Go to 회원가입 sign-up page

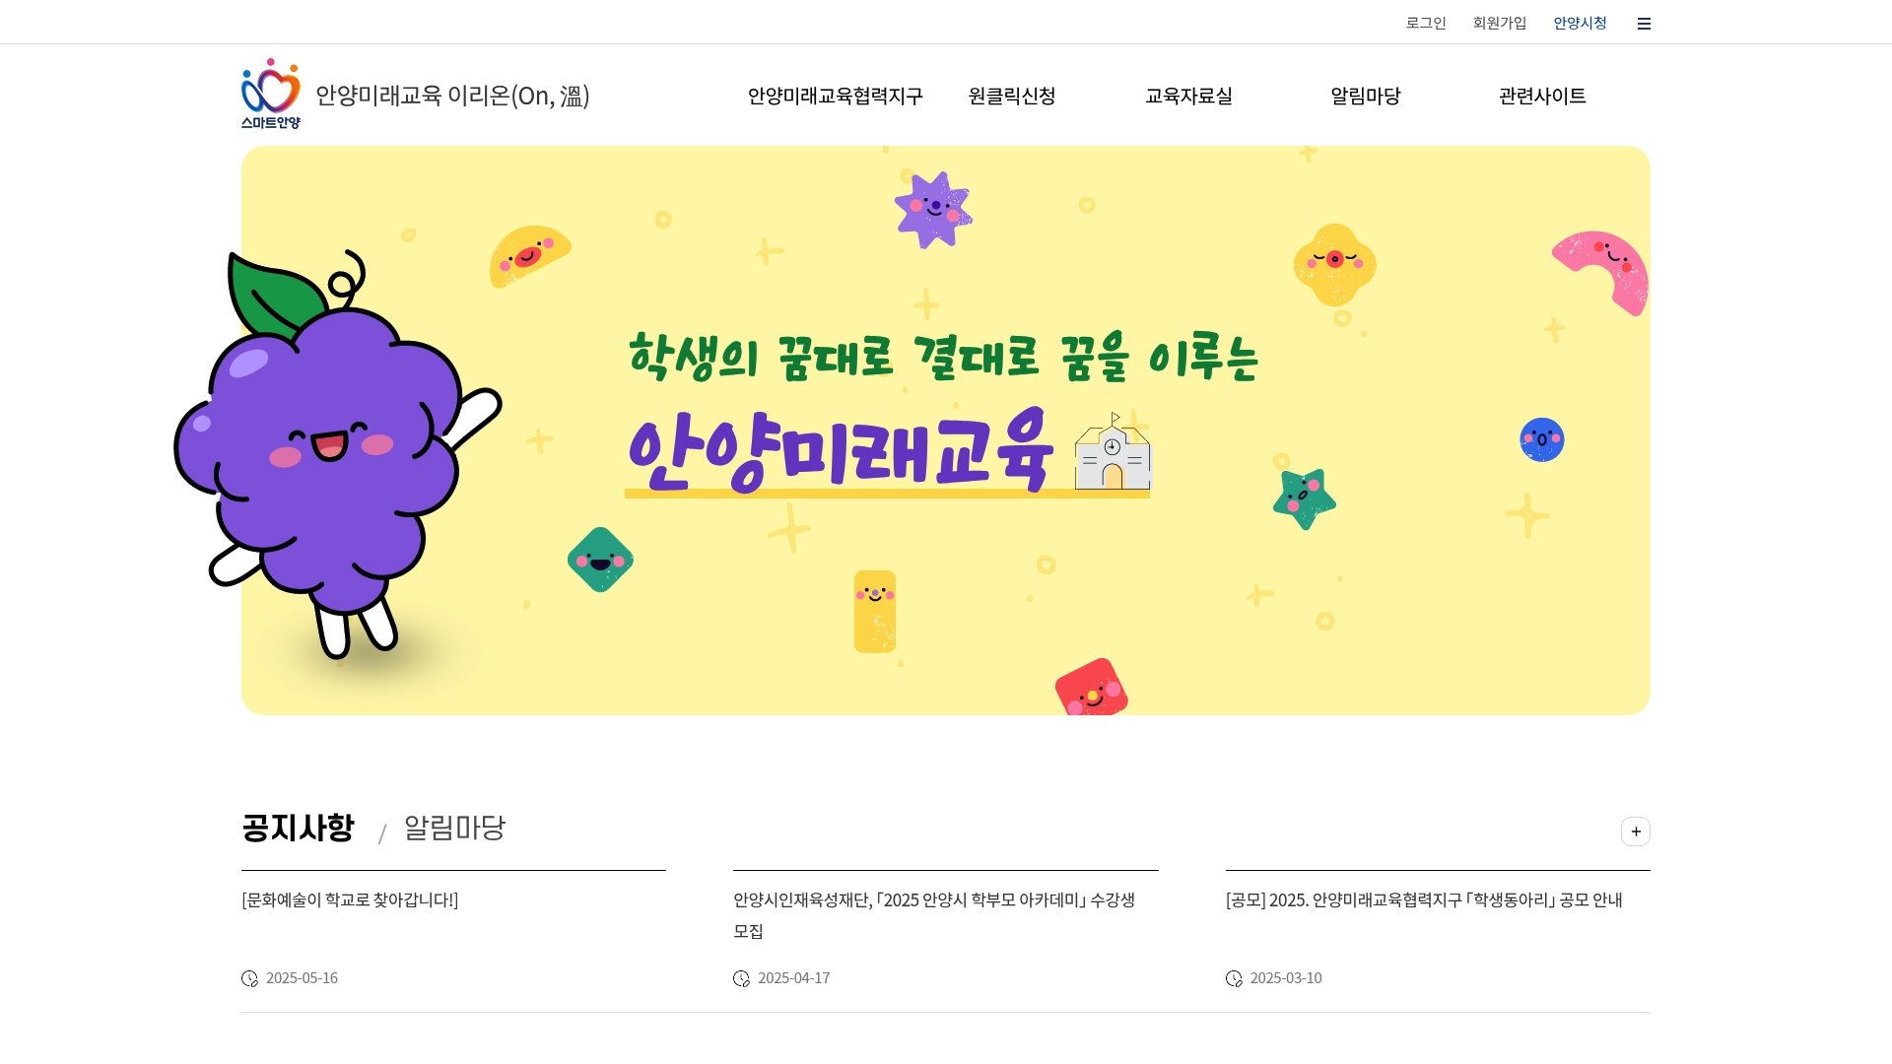pos(1500,23)
